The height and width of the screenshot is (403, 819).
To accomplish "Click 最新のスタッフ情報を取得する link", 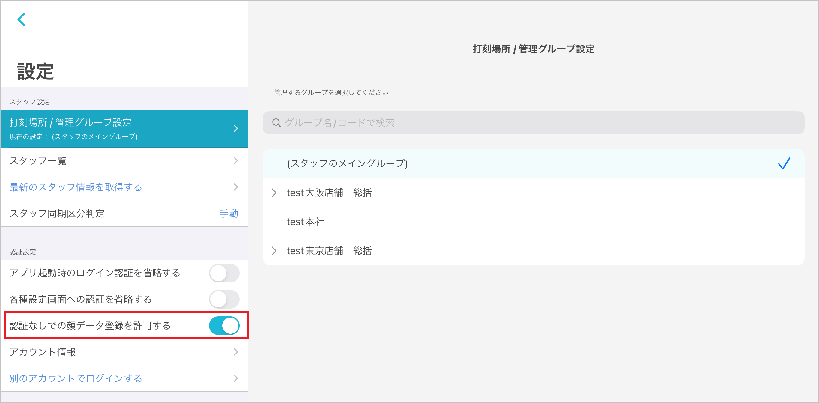I will (x=76, y=187).
